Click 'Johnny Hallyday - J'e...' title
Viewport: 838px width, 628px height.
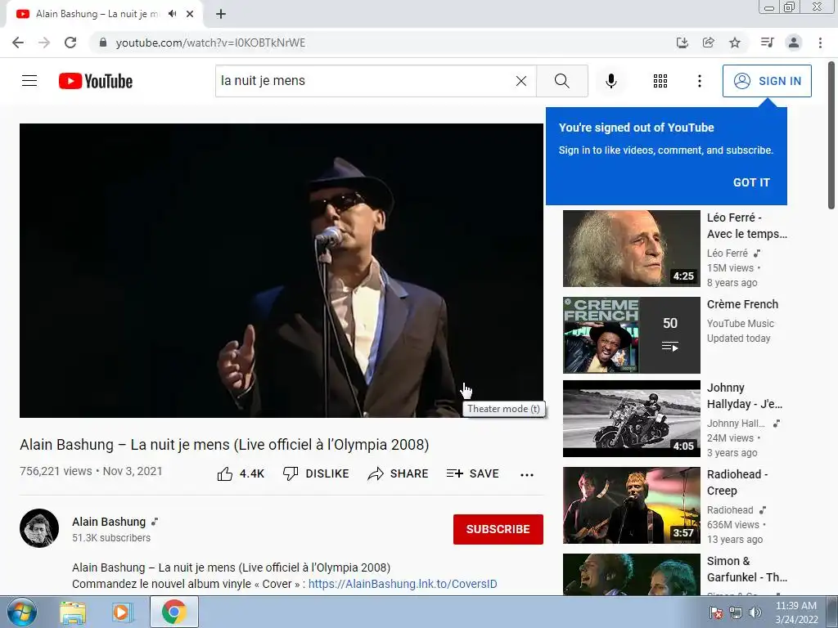[x=745, y=396]
